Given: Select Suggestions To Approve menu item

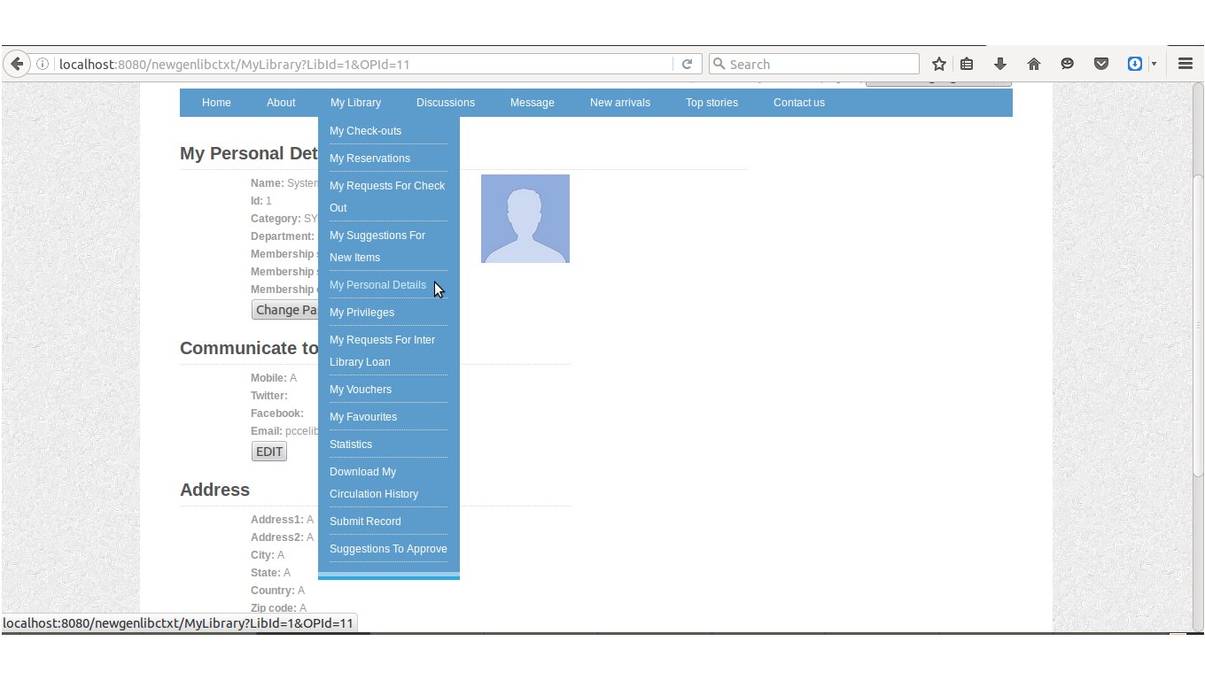Looking at the screenshot, I should (388, 549).
